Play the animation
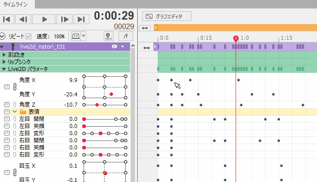This screenshot has height=182, width=317. pyautogui.click(x=44, y=19)
